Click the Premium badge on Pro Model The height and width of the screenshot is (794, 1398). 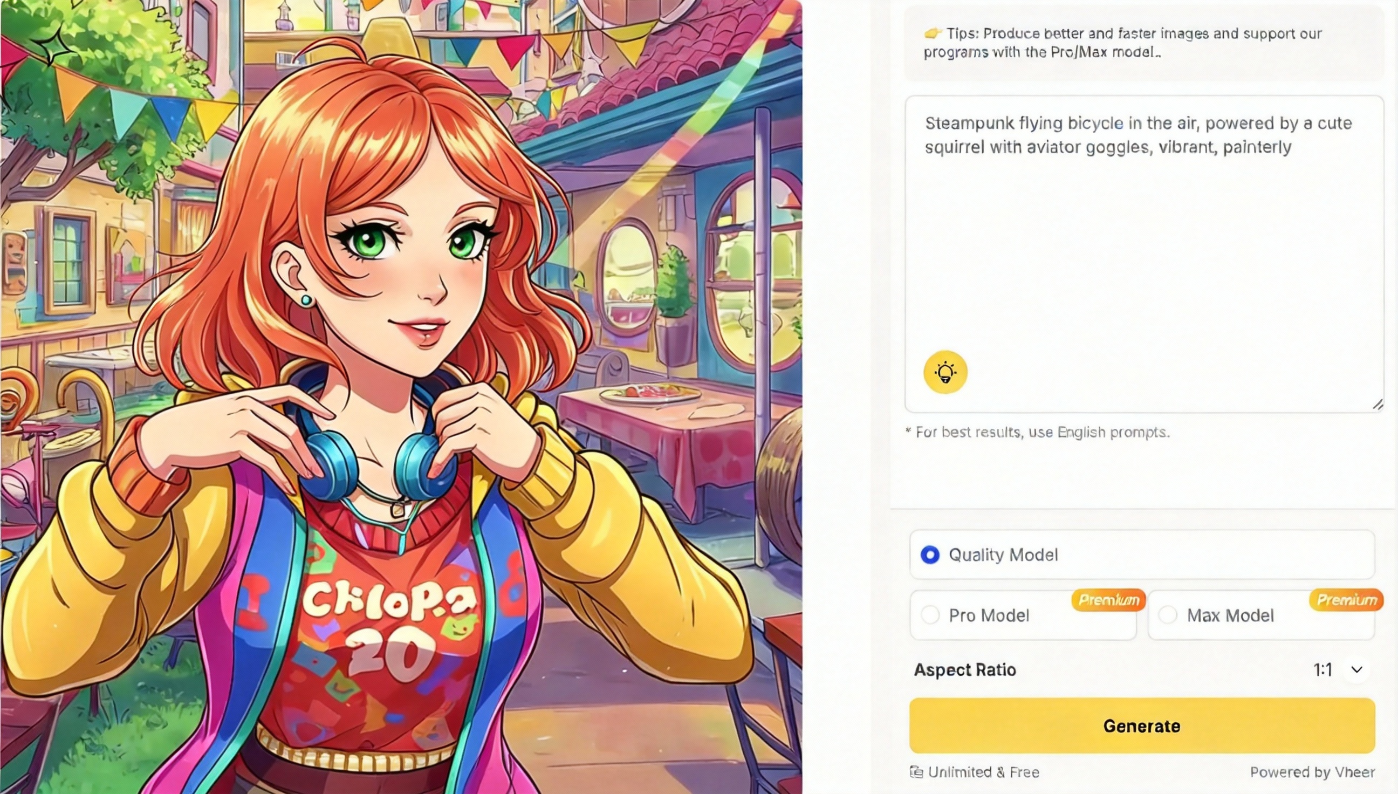(1108, 600)
